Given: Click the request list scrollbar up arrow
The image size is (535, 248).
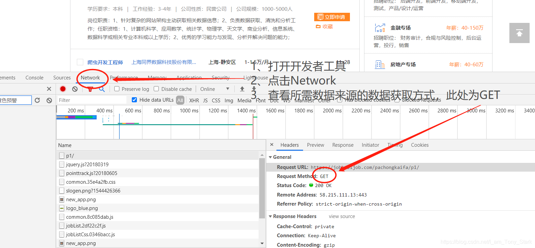Looking at the screenshot, I should click(x=262, y=155).
